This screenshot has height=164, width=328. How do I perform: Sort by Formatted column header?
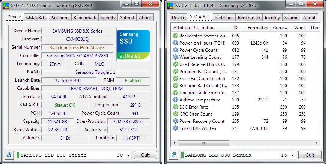point(256,28)
